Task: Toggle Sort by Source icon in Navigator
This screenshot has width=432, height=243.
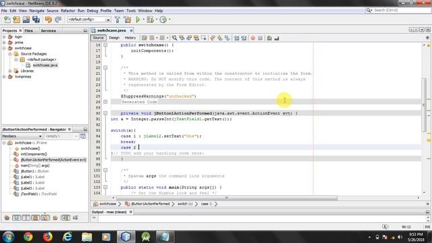Action: coord(76,218)
